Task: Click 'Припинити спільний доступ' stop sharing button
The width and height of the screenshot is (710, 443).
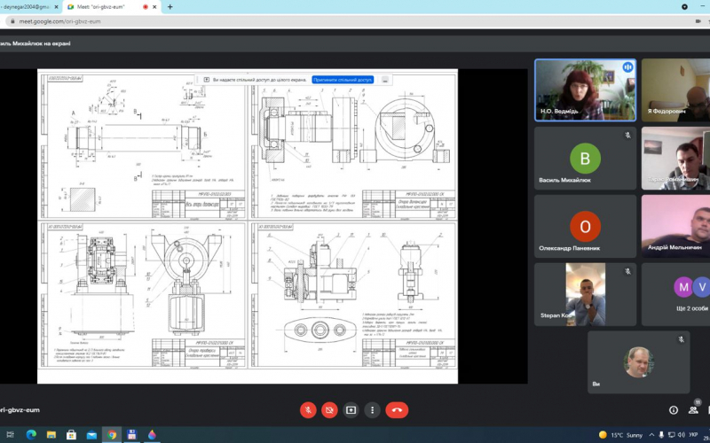Action: tap(343, 80)
